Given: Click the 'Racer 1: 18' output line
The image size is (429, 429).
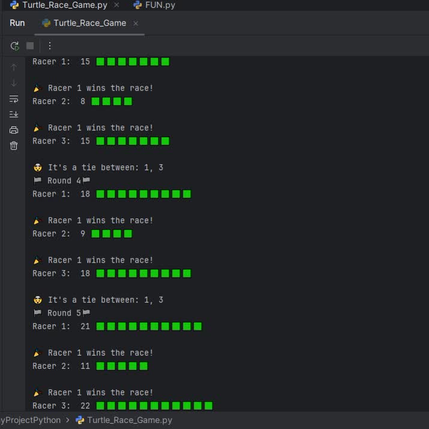Looking at the screenshot, I should (112, 194).
